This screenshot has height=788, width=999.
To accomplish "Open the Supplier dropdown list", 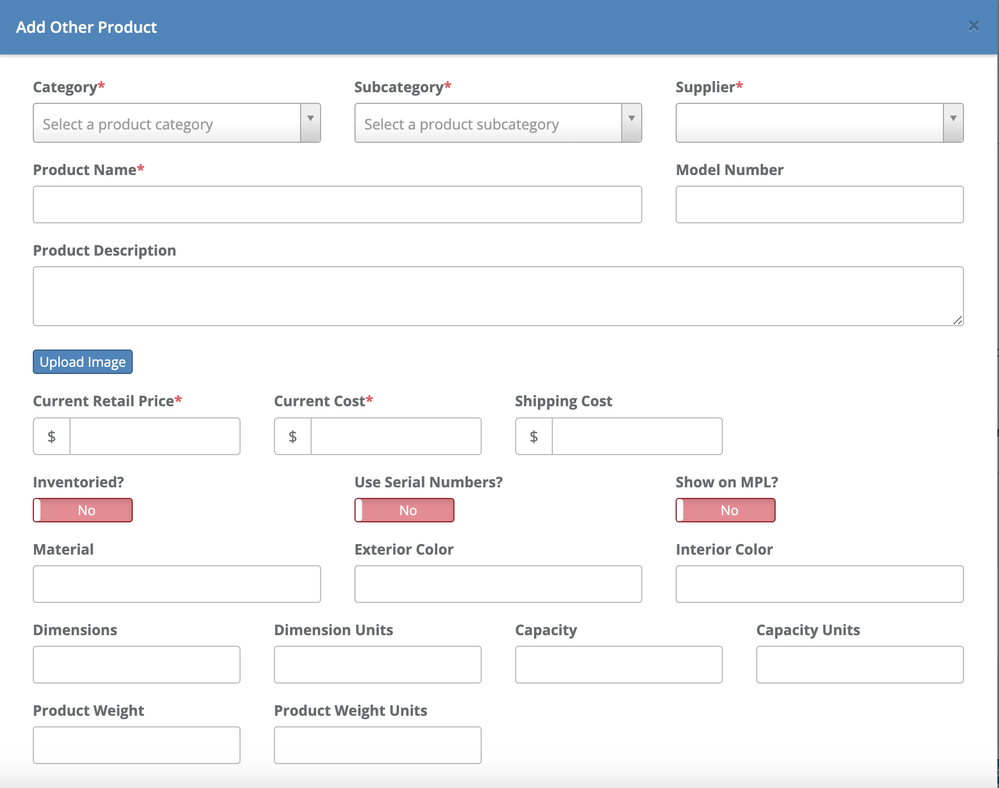I will tap(819, 123).
